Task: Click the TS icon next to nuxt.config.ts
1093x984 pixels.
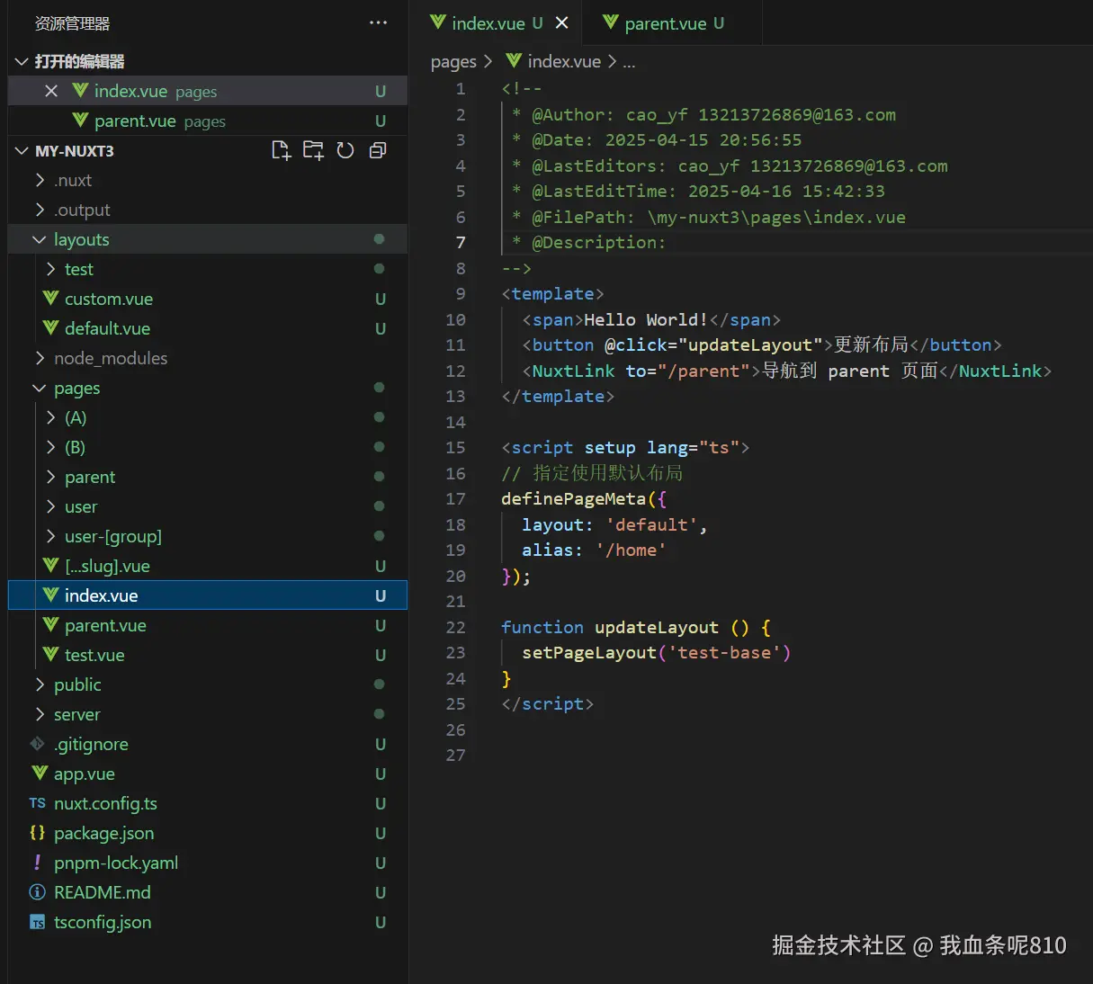Action: coord(38,803)
